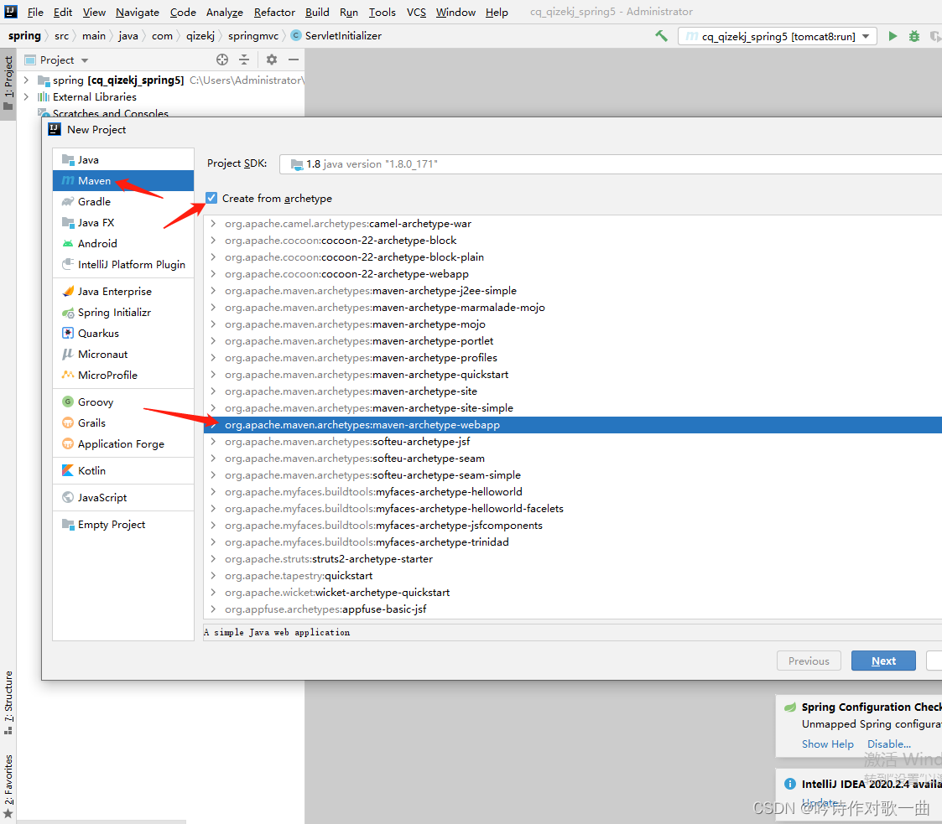Select MicroProfile project type
The image size is (942, 824).
pyautogui.click(x=123, y=375)
